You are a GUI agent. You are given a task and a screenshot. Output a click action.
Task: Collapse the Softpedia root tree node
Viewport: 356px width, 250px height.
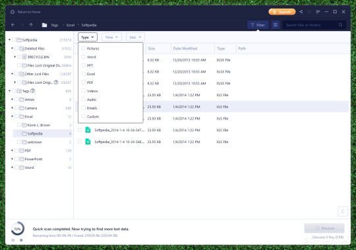click(x=9, y=40)
